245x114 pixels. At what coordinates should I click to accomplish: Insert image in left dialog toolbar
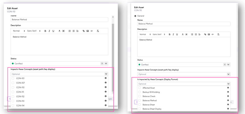[x=88, y=31]
